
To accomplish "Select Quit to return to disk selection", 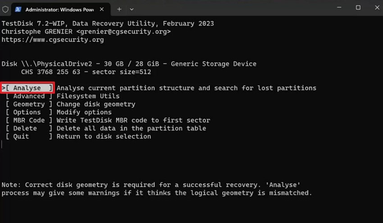I will [21, 137].
